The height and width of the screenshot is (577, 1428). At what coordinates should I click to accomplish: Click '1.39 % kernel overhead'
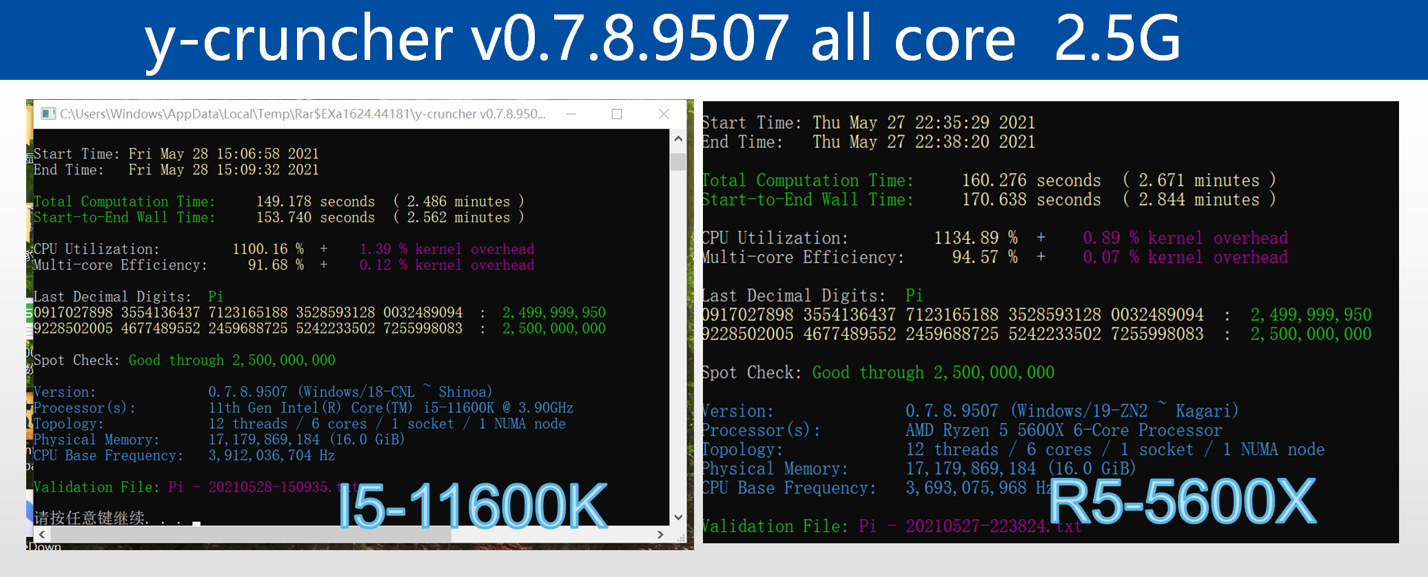coord(447,249)
